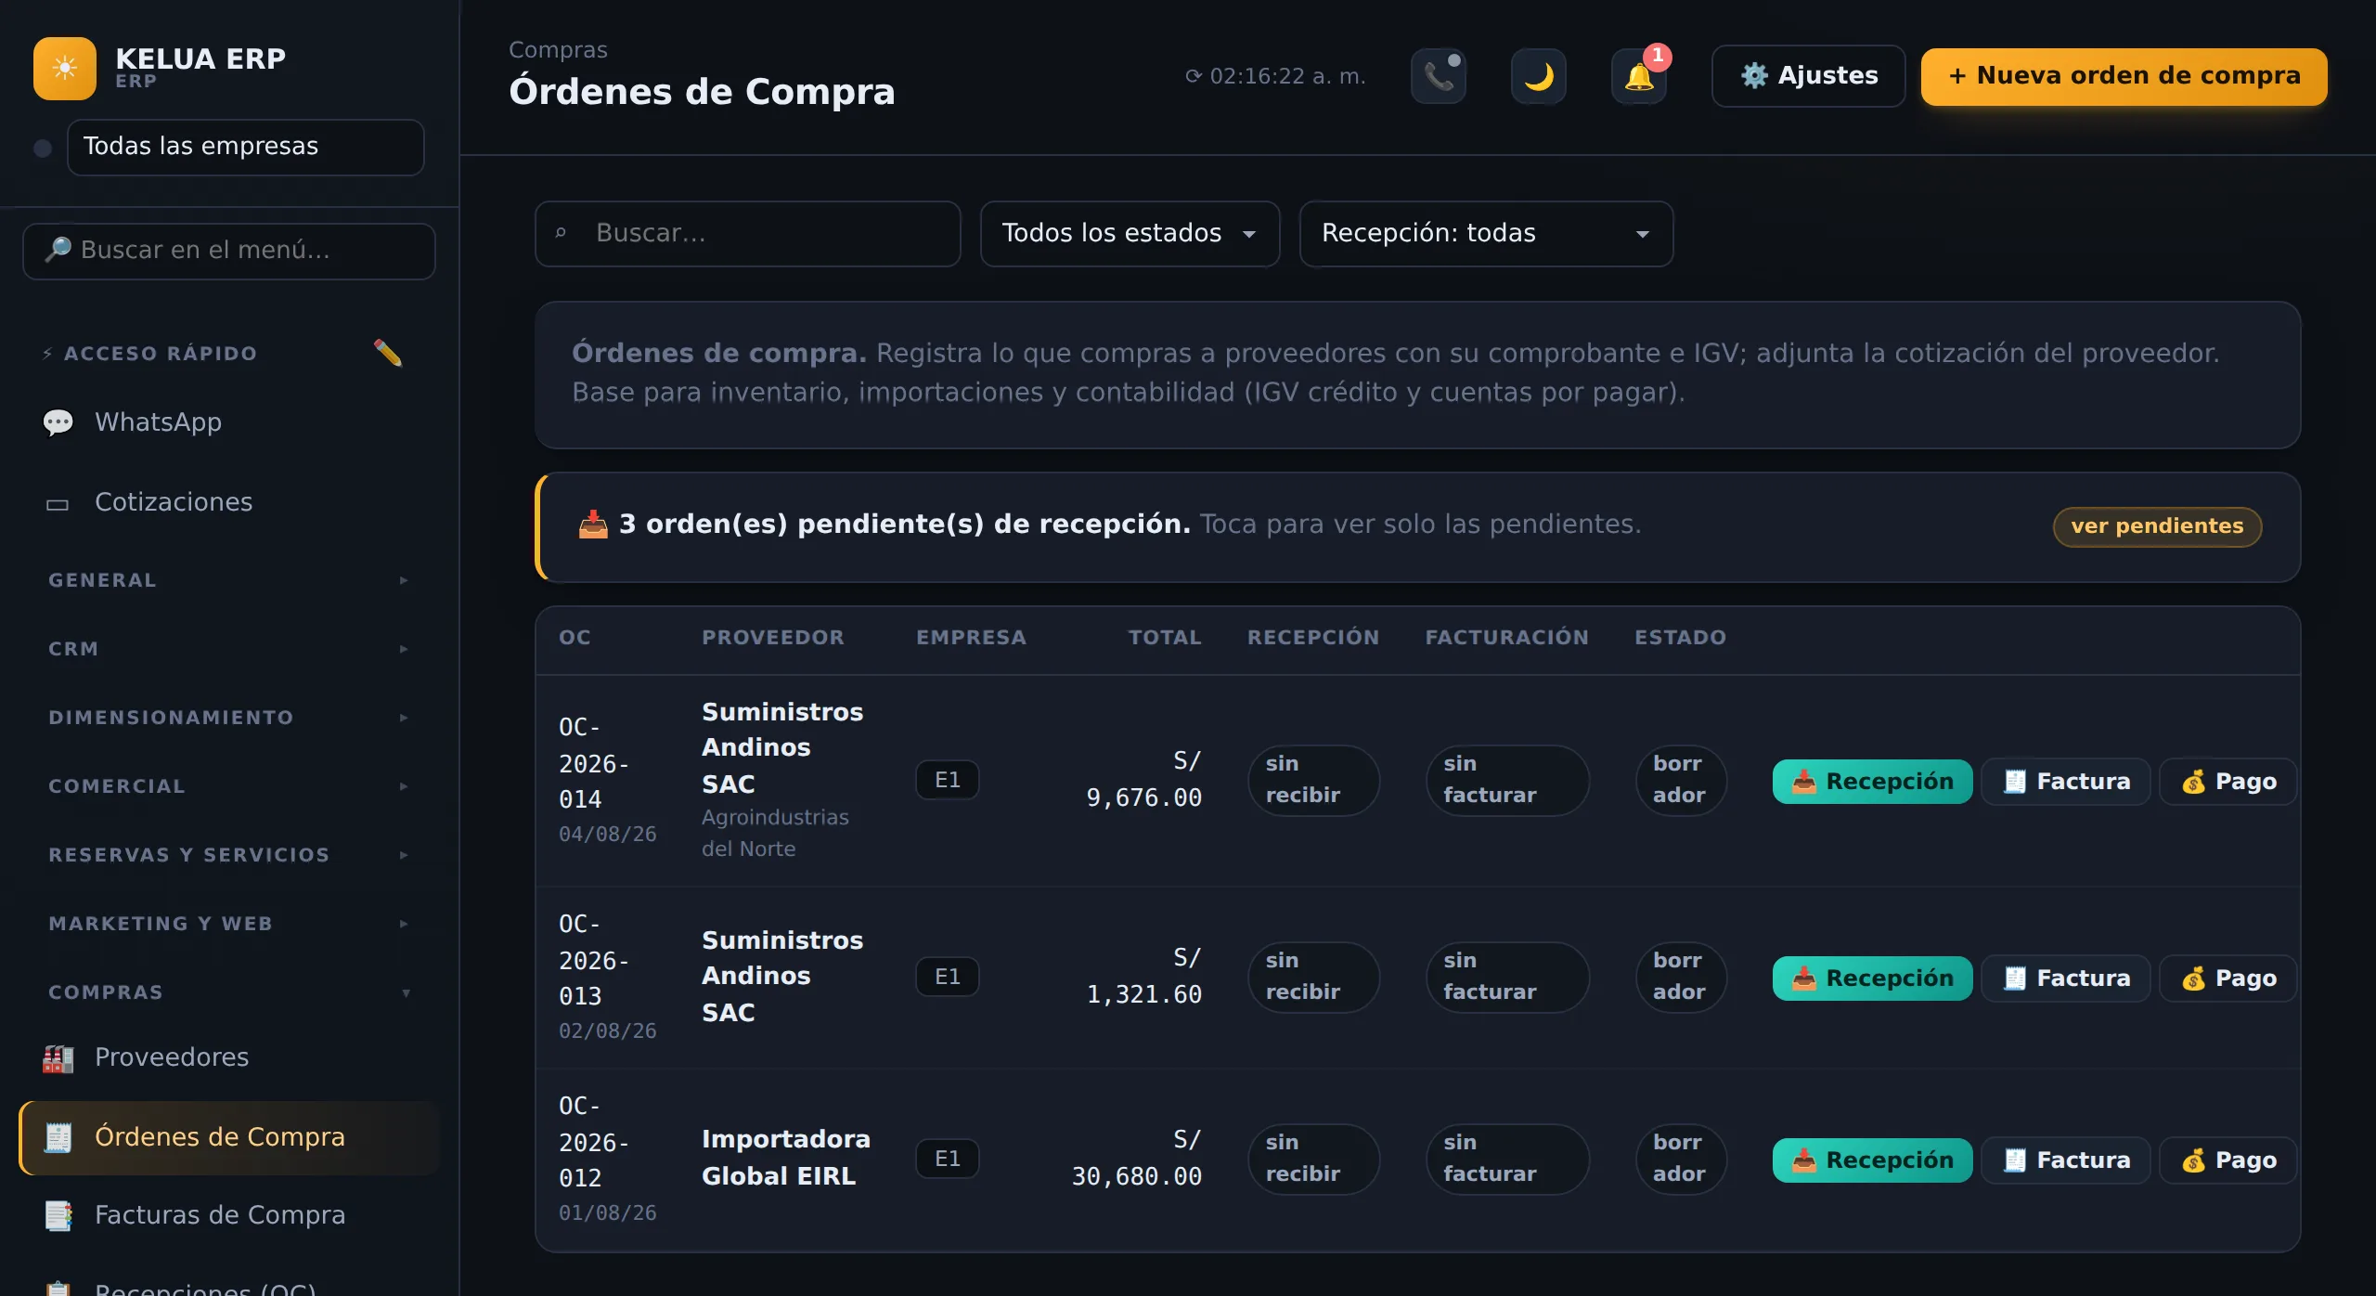Open WhatsApp from quick access
The width and height of the screenshot is (2376, 1296).
[x=228, y=422]
